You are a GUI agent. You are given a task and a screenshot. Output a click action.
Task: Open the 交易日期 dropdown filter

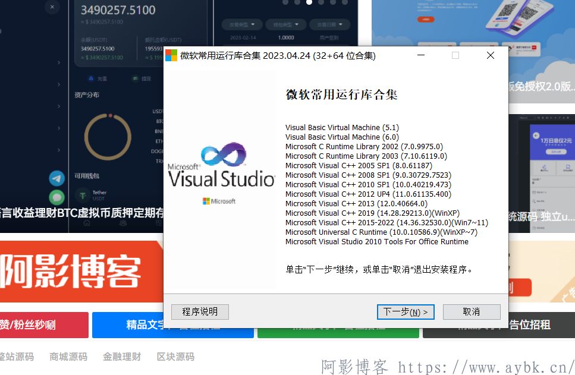pyautogui.click(x=330, y=25)
